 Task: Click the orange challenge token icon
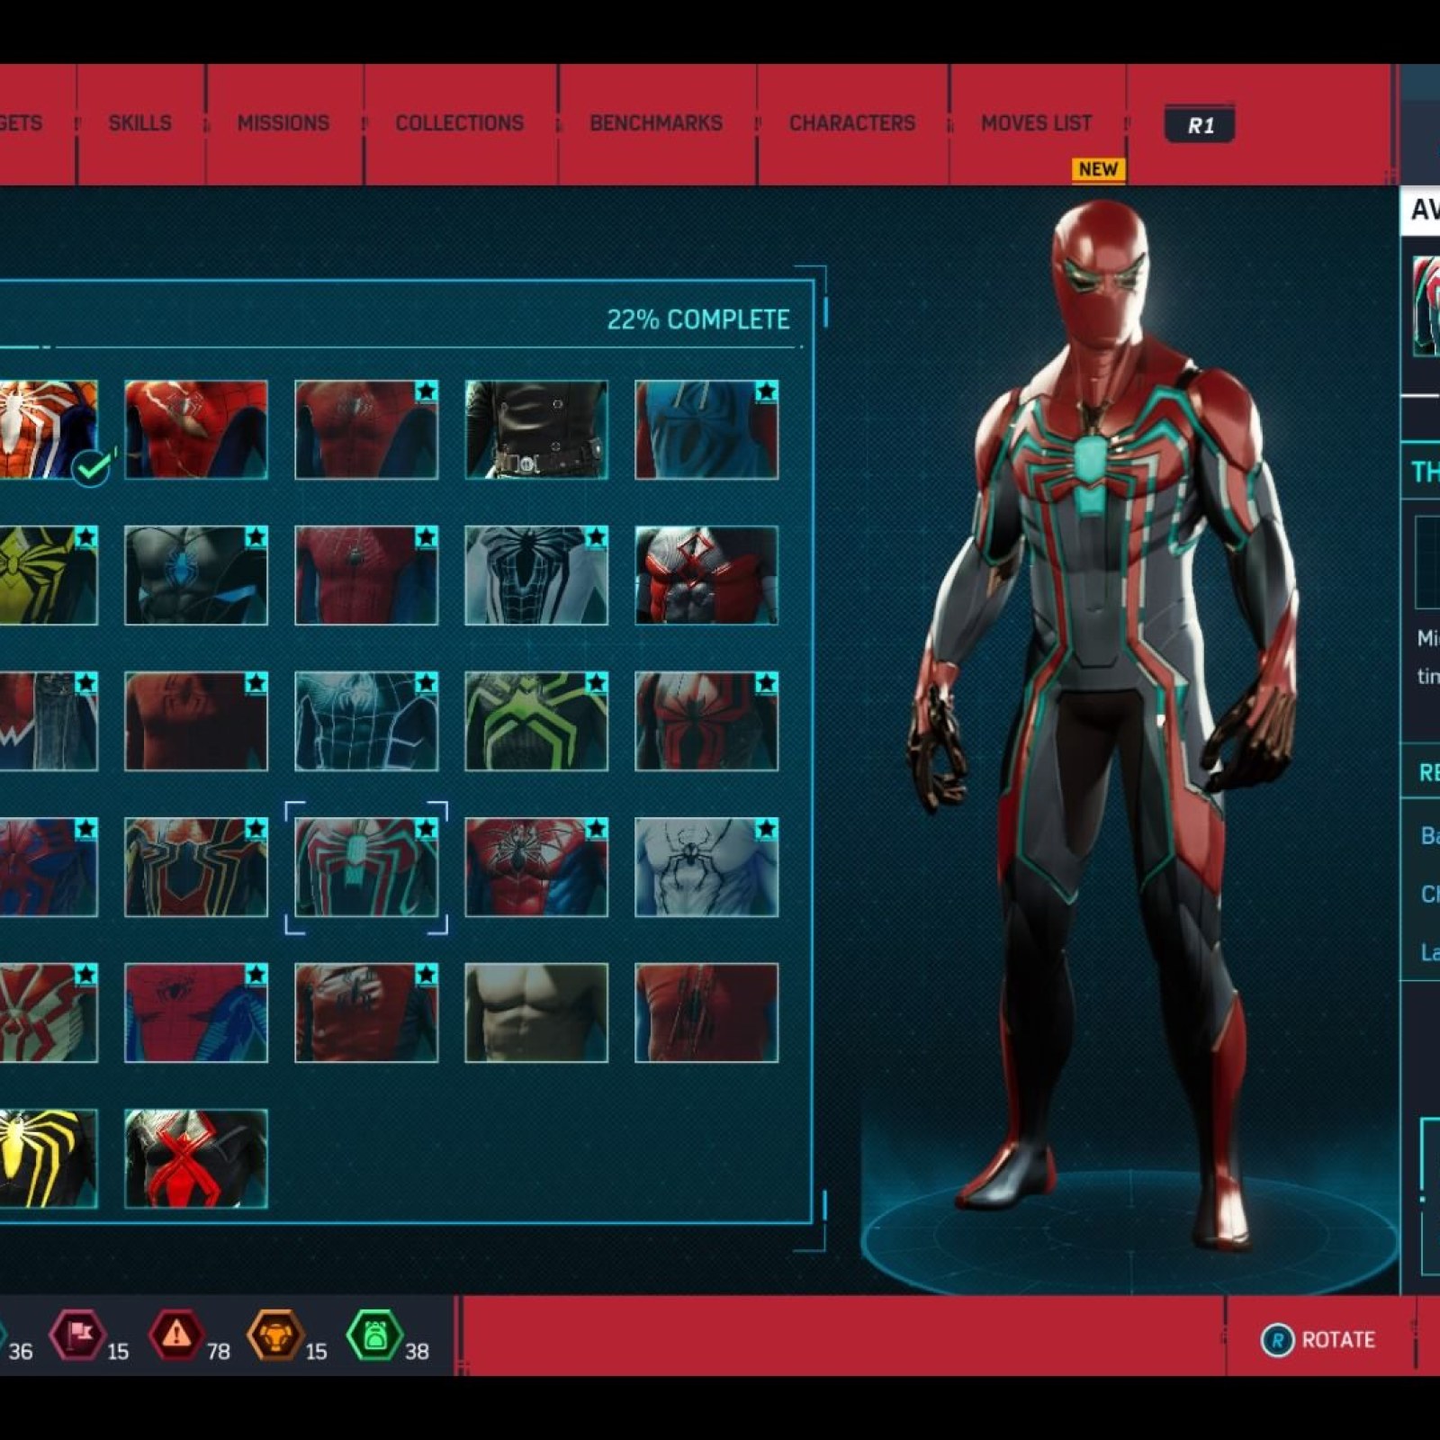tap(274, 1335)
